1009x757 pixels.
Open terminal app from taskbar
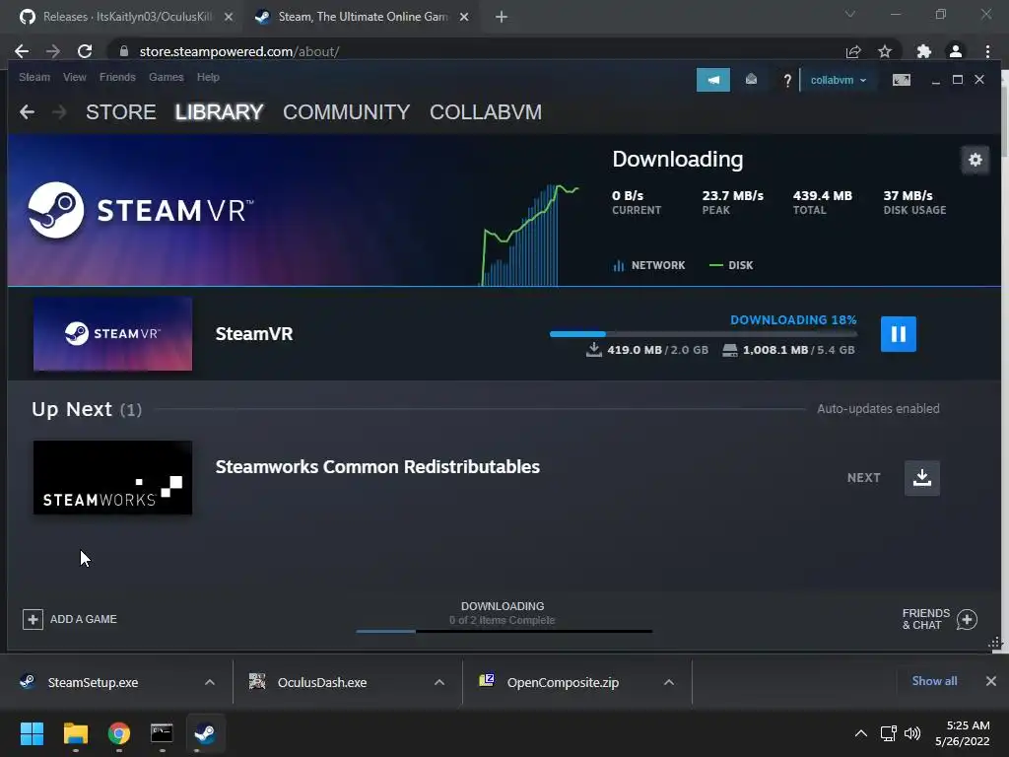click(x=162, y=733)
